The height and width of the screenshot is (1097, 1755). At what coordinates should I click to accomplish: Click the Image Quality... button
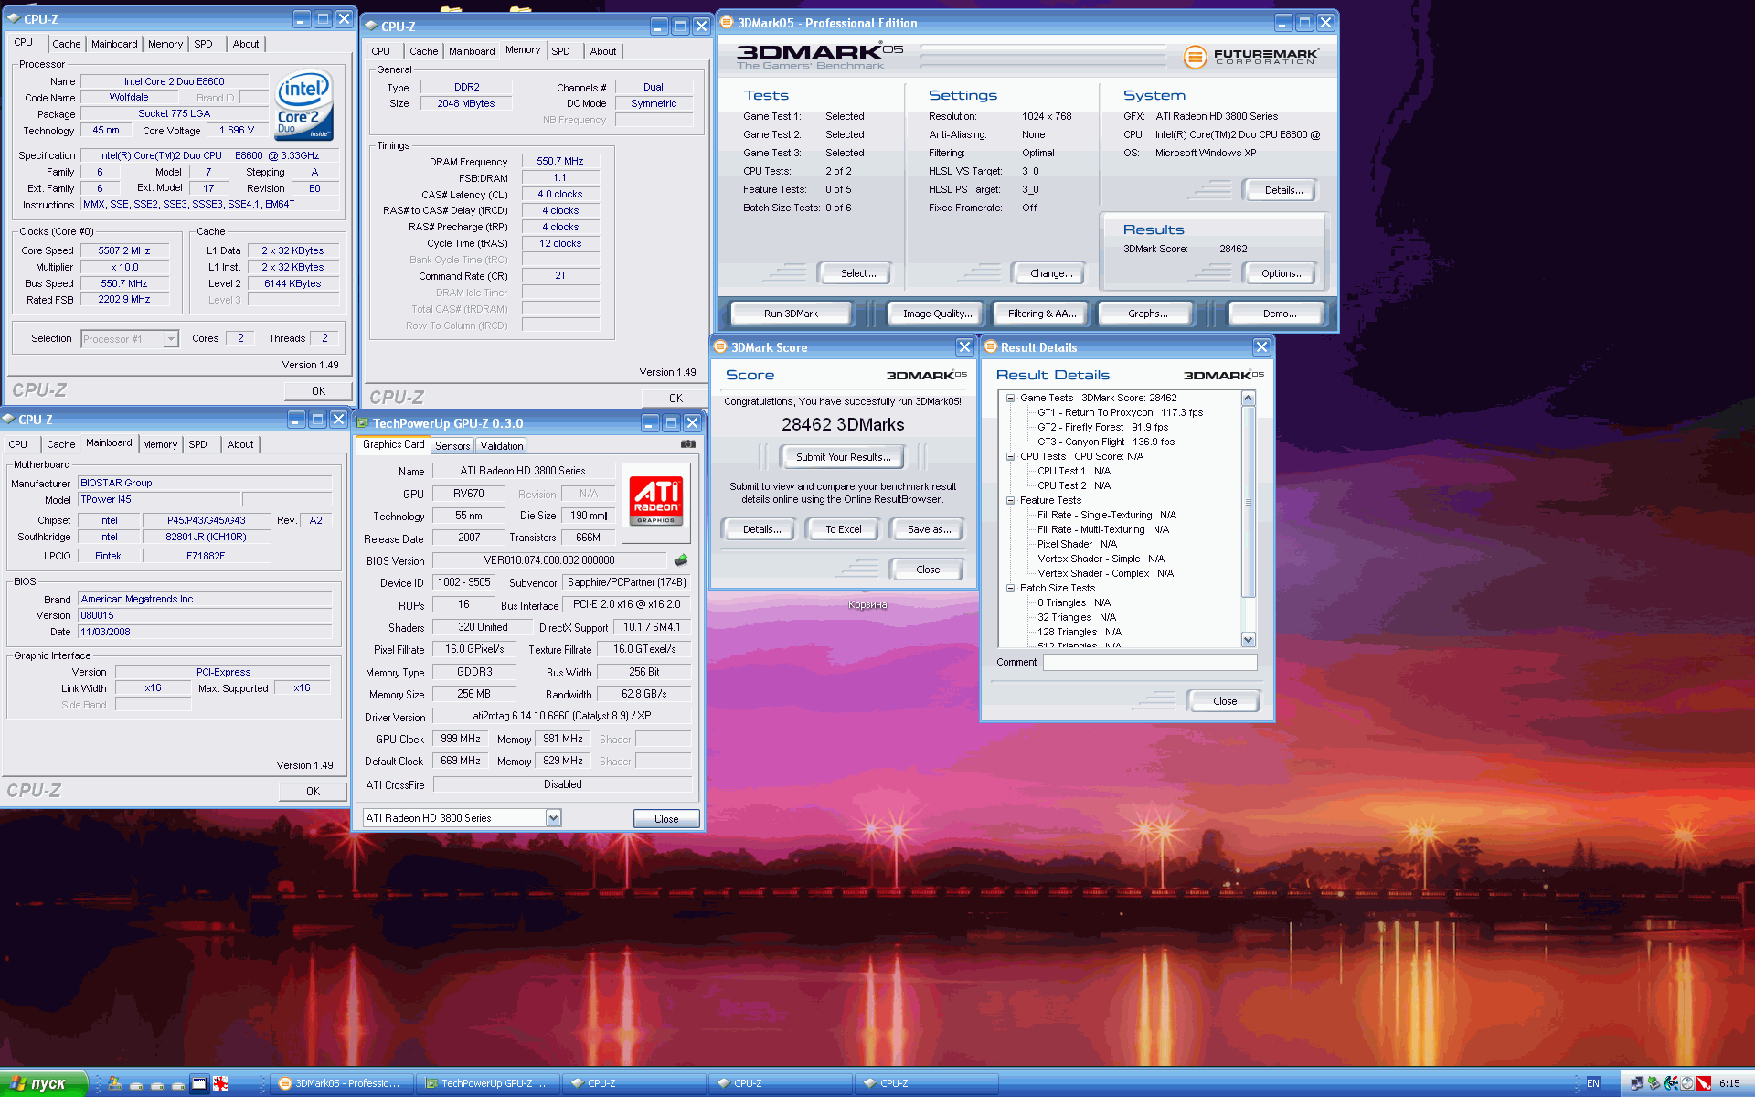(x=938, y=314)
